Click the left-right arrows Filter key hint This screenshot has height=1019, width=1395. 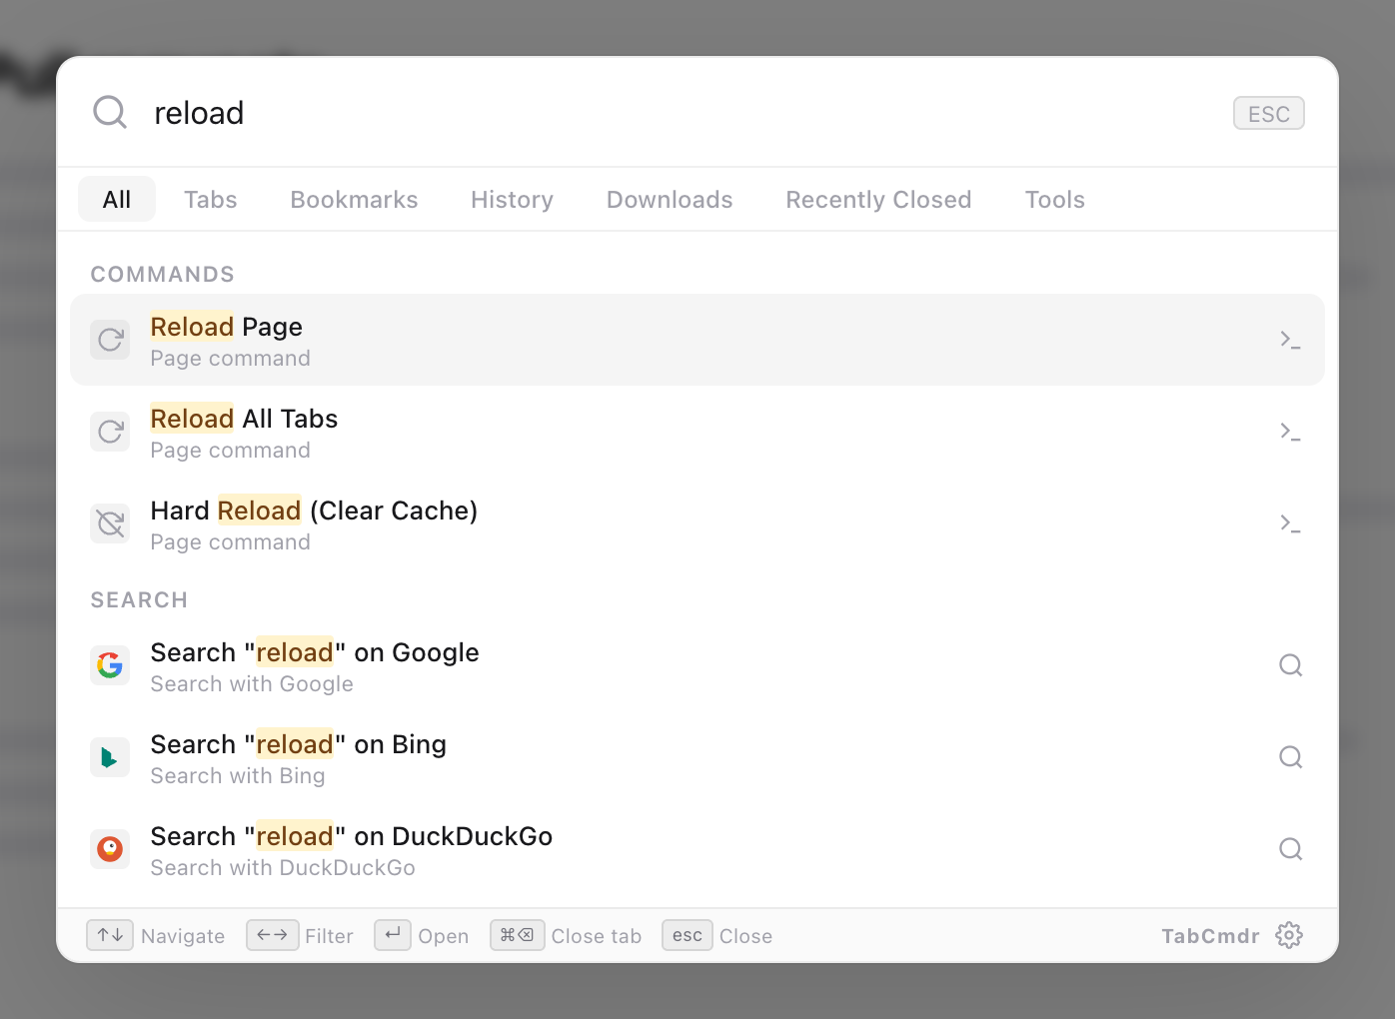272,935
